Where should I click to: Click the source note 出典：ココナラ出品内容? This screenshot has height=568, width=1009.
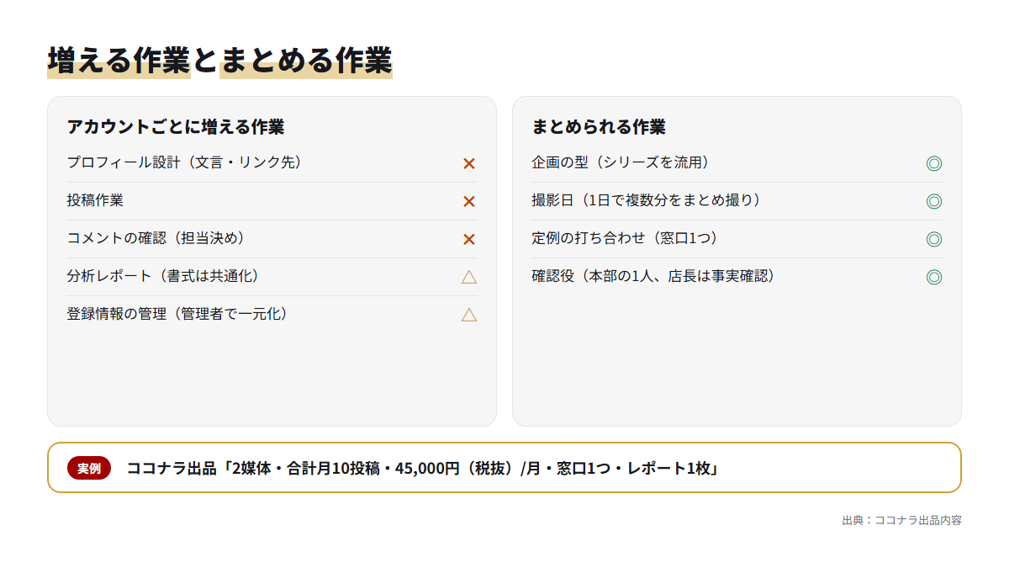tap(901, 520)
